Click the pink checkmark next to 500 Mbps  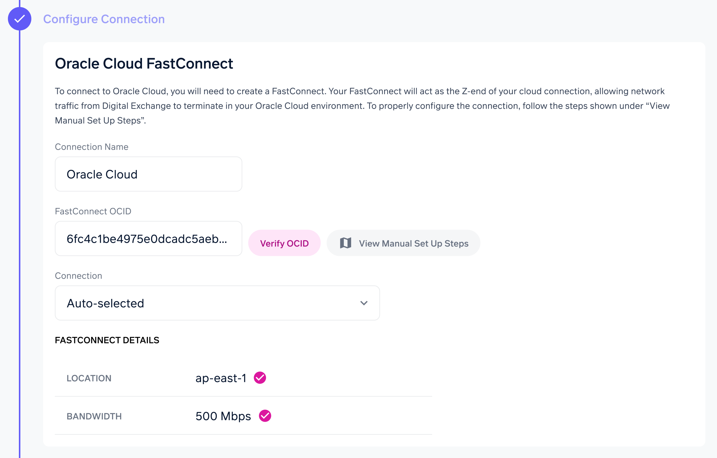pyautogui.click(x=265, y=416)
